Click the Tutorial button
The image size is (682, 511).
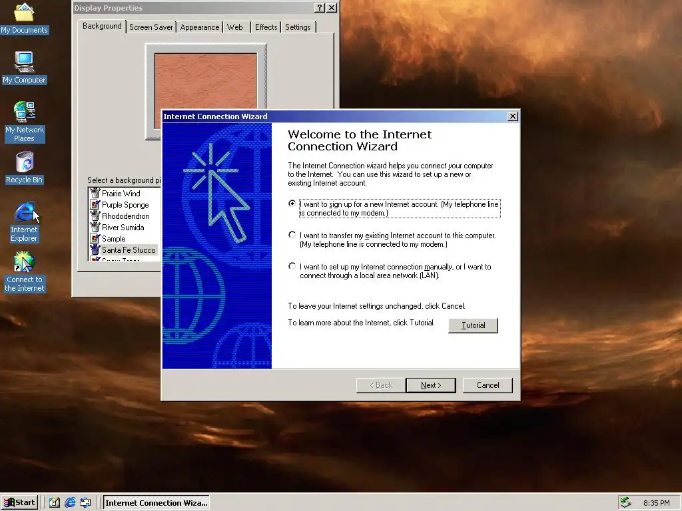[473, 325]
